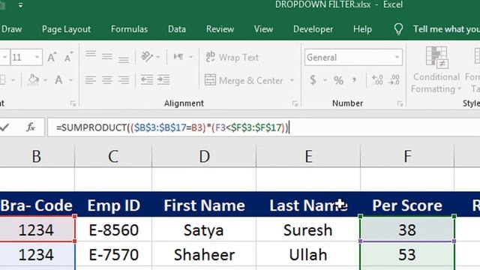Viewport: 480px width, 270px height.
Task: Select the Emp ID header cell
Action: 113,205
